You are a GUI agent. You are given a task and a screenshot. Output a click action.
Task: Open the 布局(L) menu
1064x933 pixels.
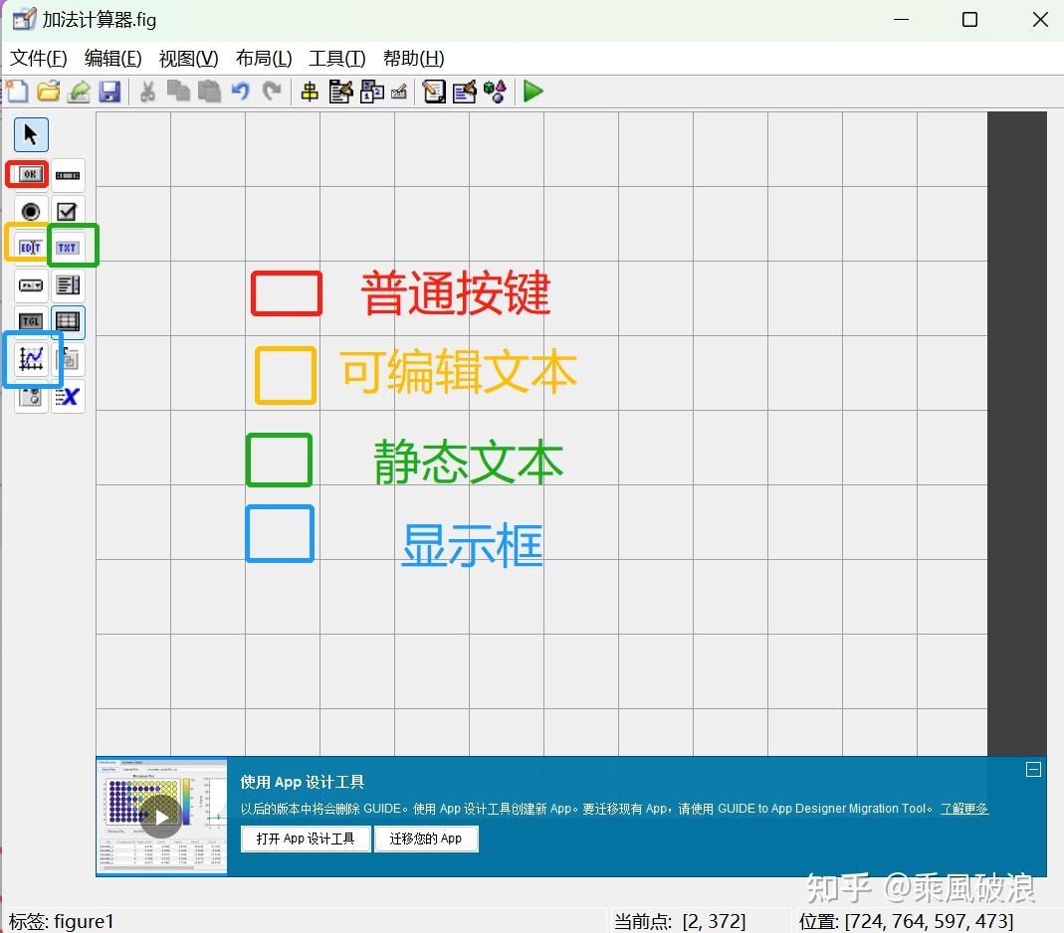point(262,58)
